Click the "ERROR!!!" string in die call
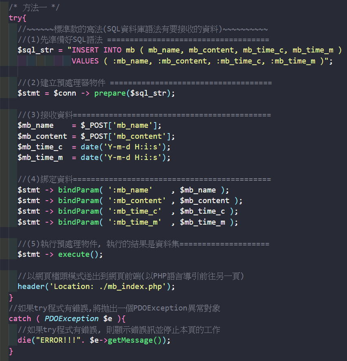347x361 pixels. pyautogui.click(x=60, y=340)
